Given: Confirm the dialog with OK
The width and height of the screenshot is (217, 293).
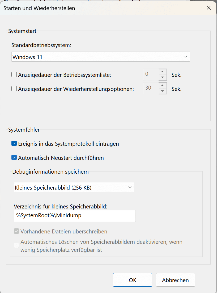Looking at the screenshot, I should (132, 280).
